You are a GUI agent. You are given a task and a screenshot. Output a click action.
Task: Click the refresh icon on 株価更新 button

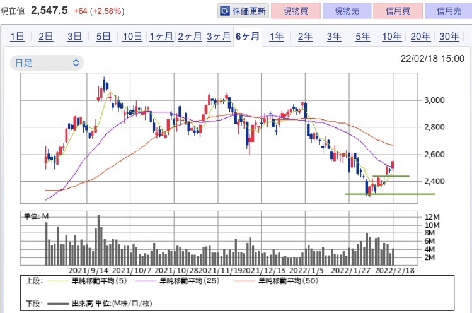tap(224, 11)
